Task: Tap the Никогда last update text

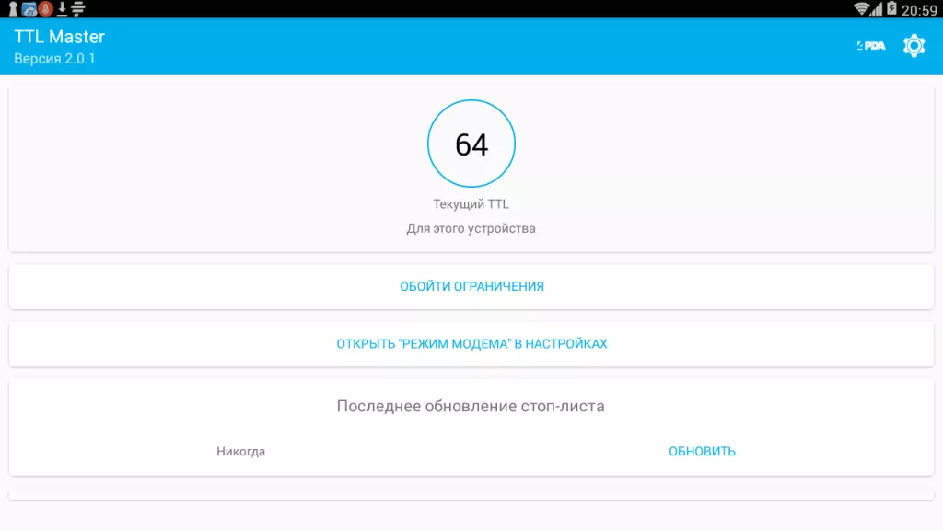Action: coord(239,451)
